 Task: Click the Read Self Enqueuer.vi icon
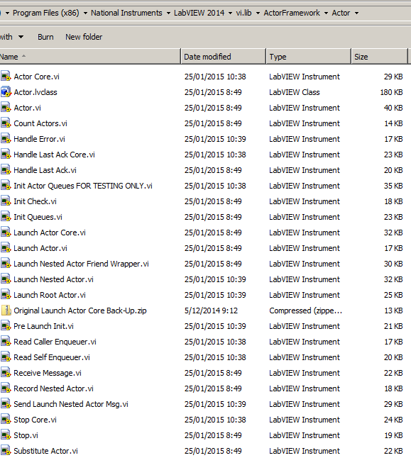[x=6, y=357]
